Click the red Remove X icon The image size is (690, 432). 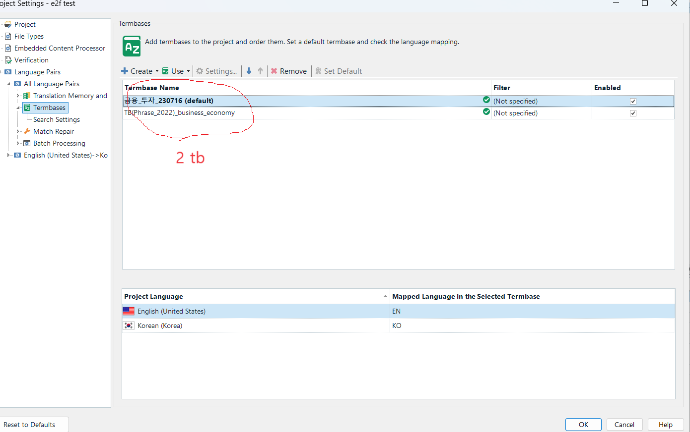tap(274, 71)
